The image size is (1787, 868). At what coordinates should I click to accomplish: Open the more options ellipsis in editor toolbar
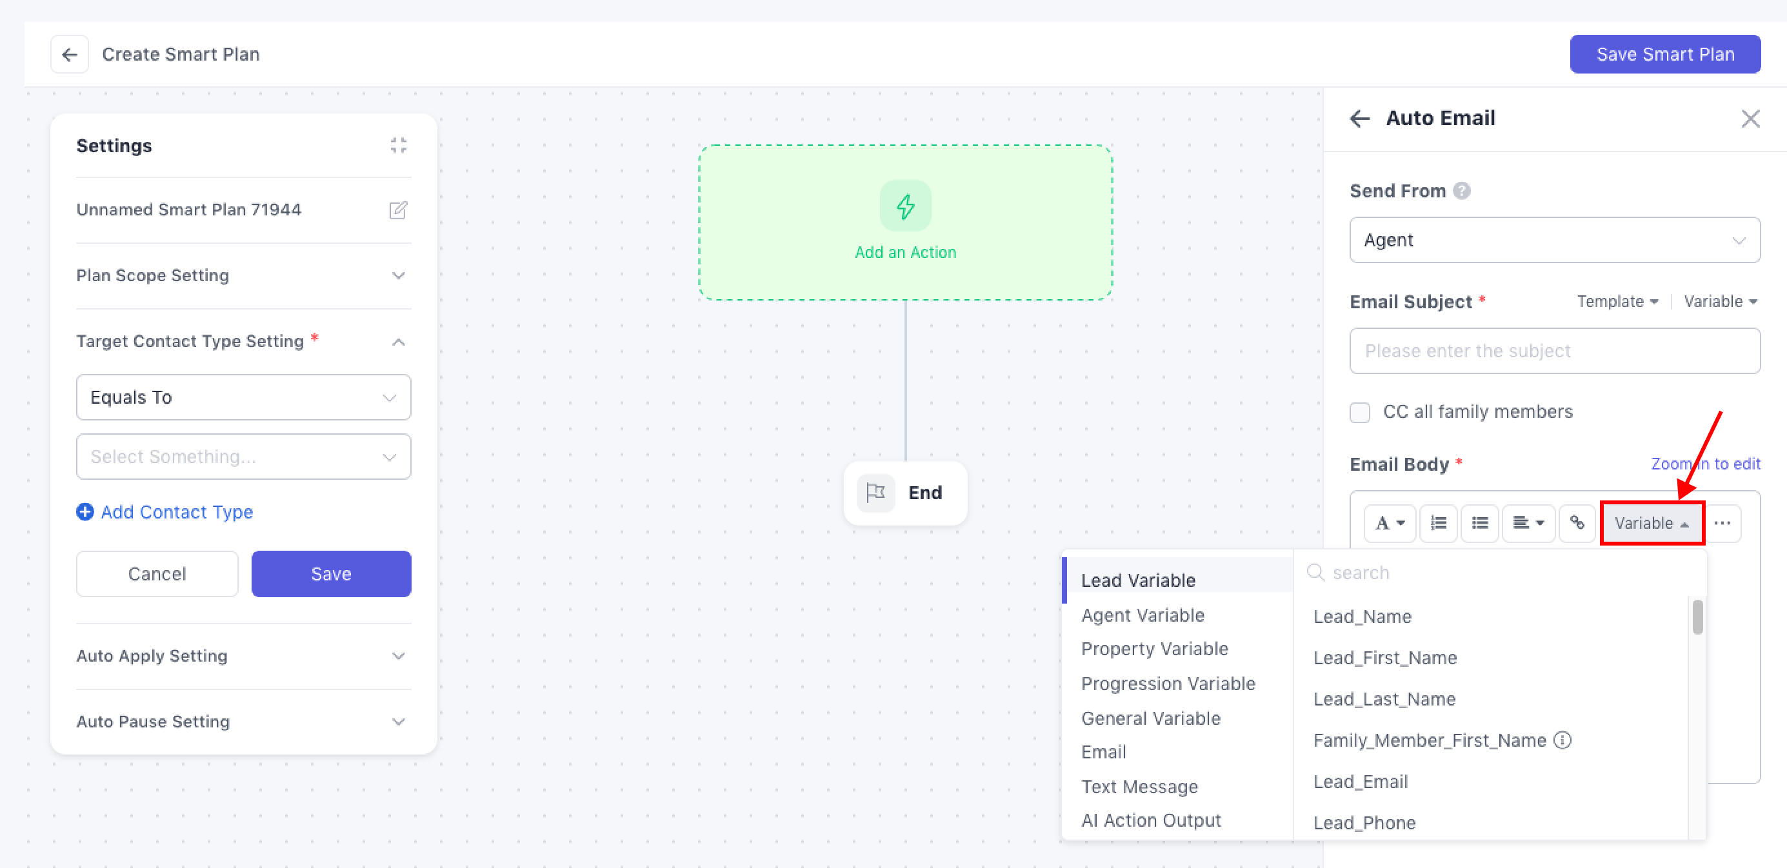[x=1722, y=523]
